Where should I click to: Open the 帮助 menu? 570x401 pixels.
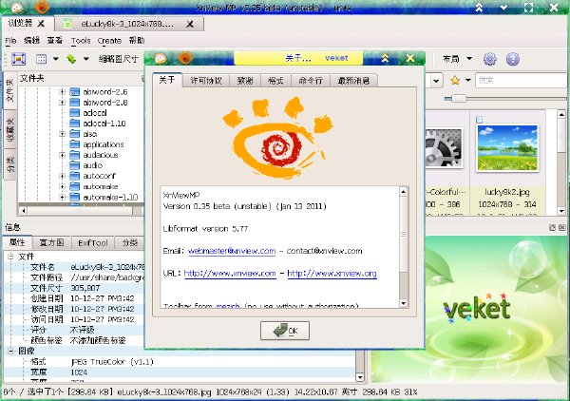point(137,40)
